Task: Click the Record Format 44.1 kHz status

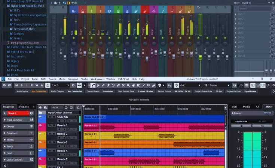Action: click(174, 91)
